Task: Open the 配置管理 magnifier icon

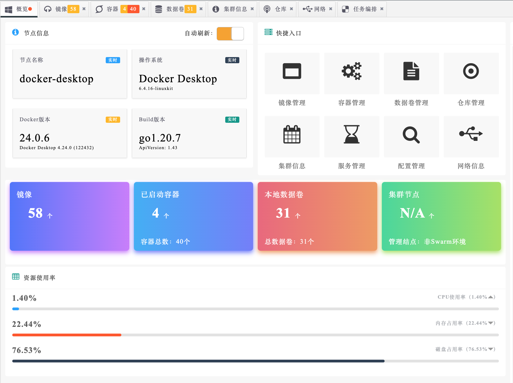Action: [x=411, y=135]
